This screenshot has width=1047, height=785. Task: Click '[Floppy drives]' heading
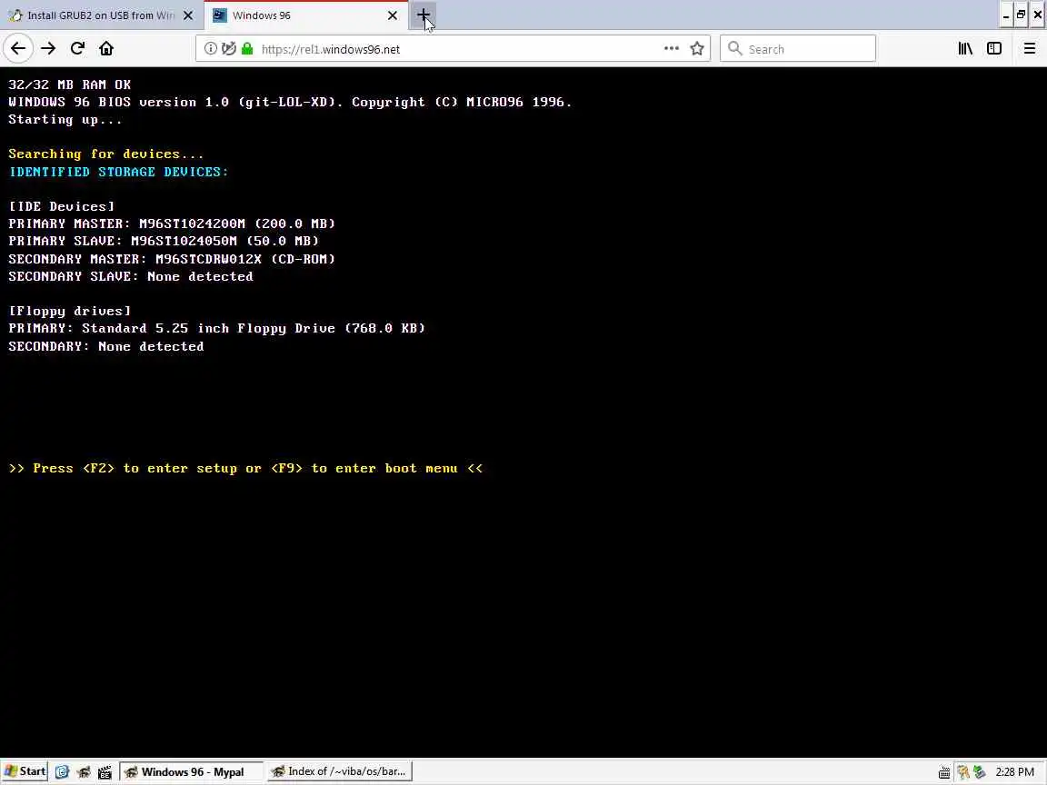click(x=69, y=311)
